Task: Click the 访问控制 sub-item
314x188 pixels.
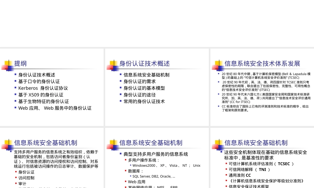Action: (26, 178)
